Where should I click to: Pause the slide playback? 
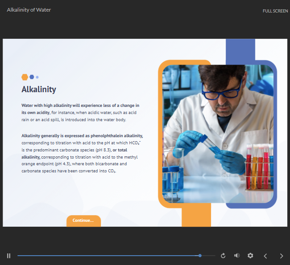pyautogui.click(x=8, y=256)
